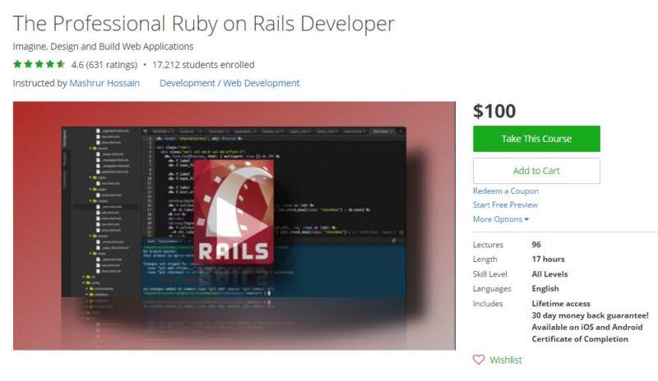The height and width of the screenshot is (381, 658).
Task: Click the Lectures count 96
Action: [x=536, y=245]
